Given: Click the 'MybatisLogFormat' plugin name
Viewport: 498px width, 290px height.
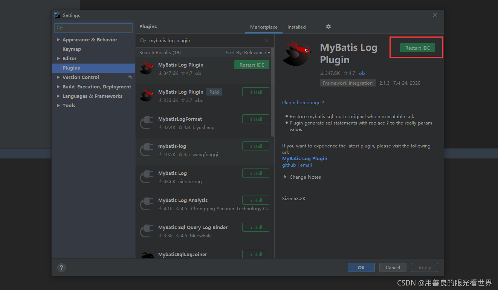Looking at the screenshot, I should [x=180, y=119].
